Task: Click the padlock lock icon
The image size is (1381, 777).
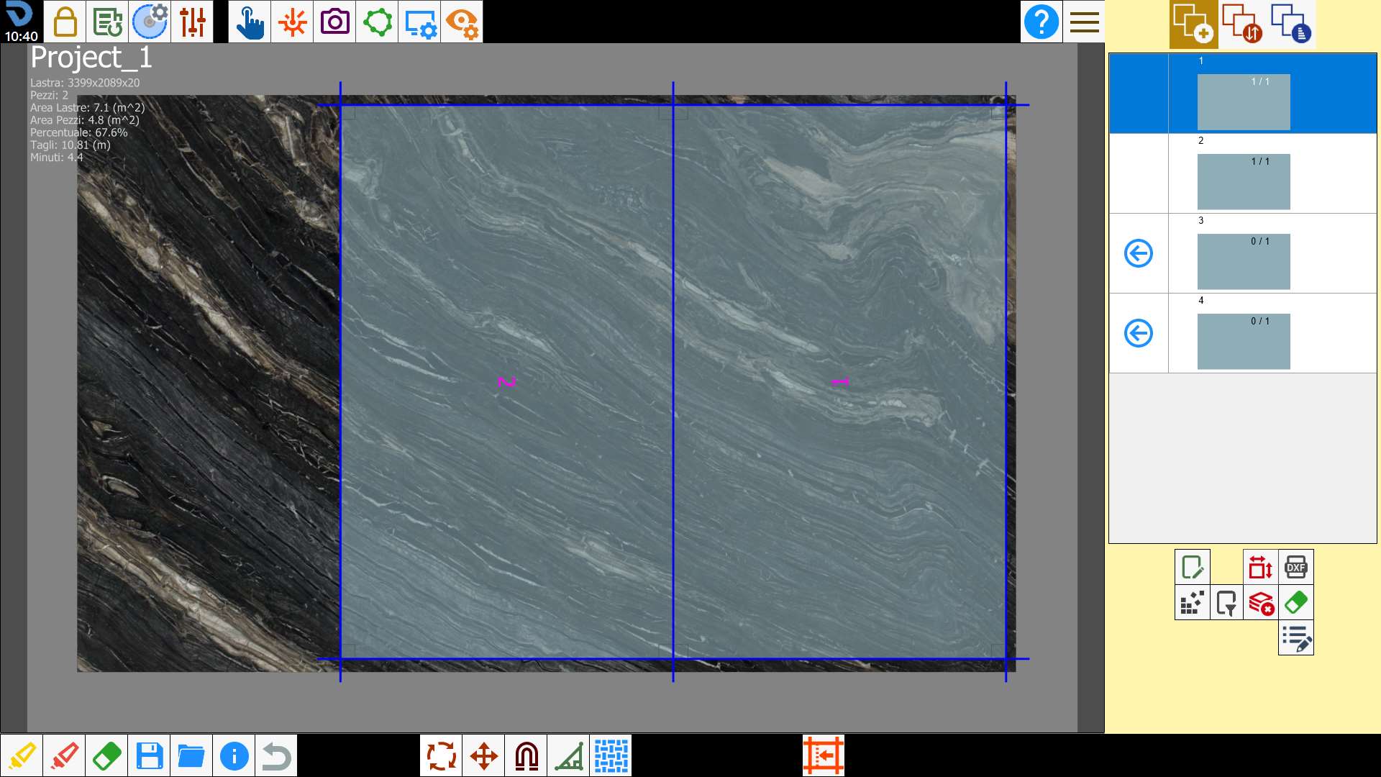Action: click(65, 22)
